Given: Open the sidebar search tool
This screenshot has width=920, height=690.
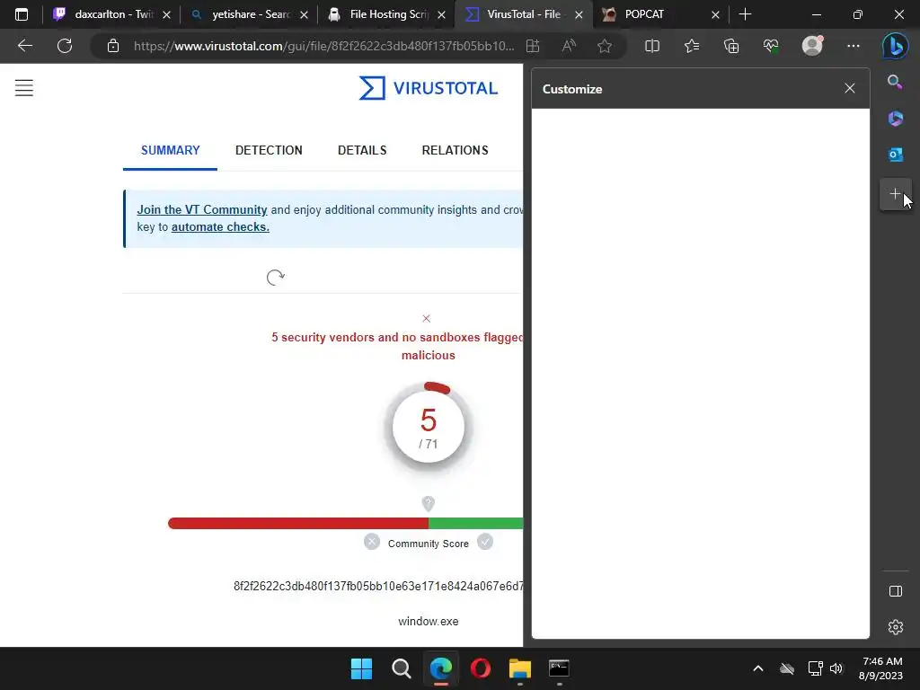Looking at the screenshot, I should click(895, 82).
